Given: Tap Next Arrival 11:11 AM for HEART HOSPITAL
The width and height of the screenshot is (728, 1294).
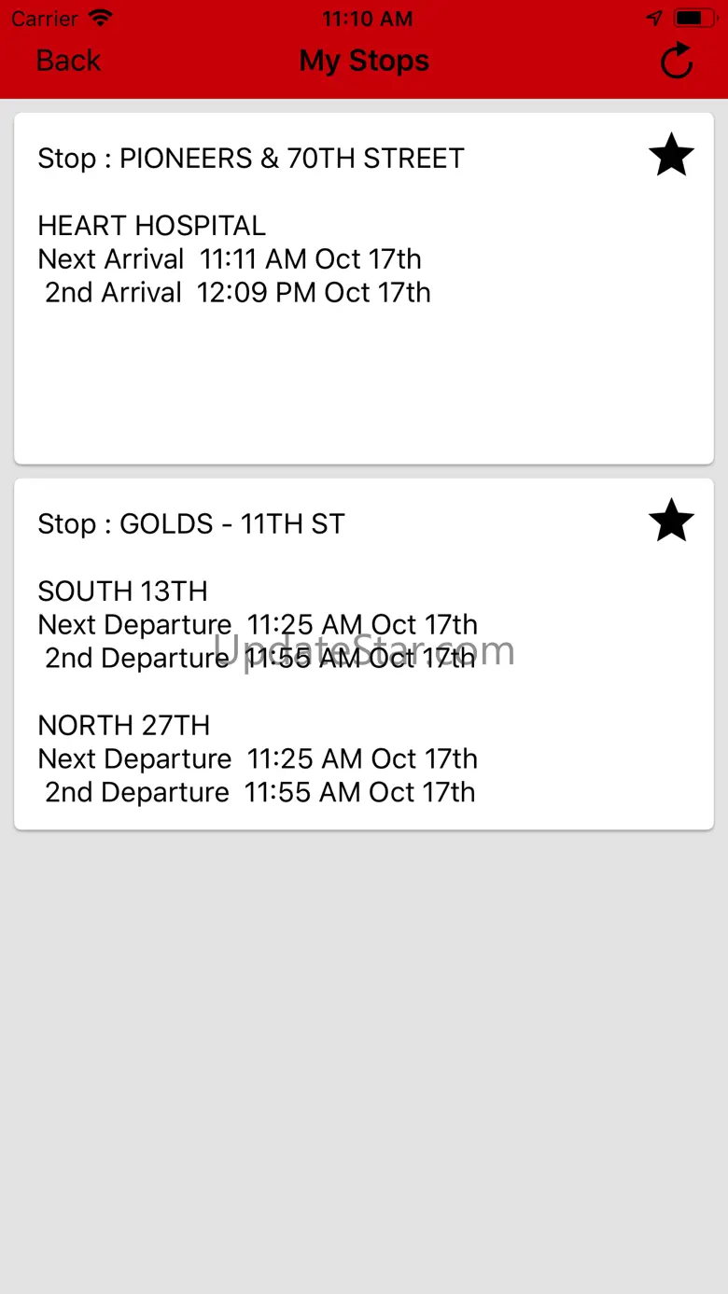Looking at the screenshot, I should tap(230, 259).
